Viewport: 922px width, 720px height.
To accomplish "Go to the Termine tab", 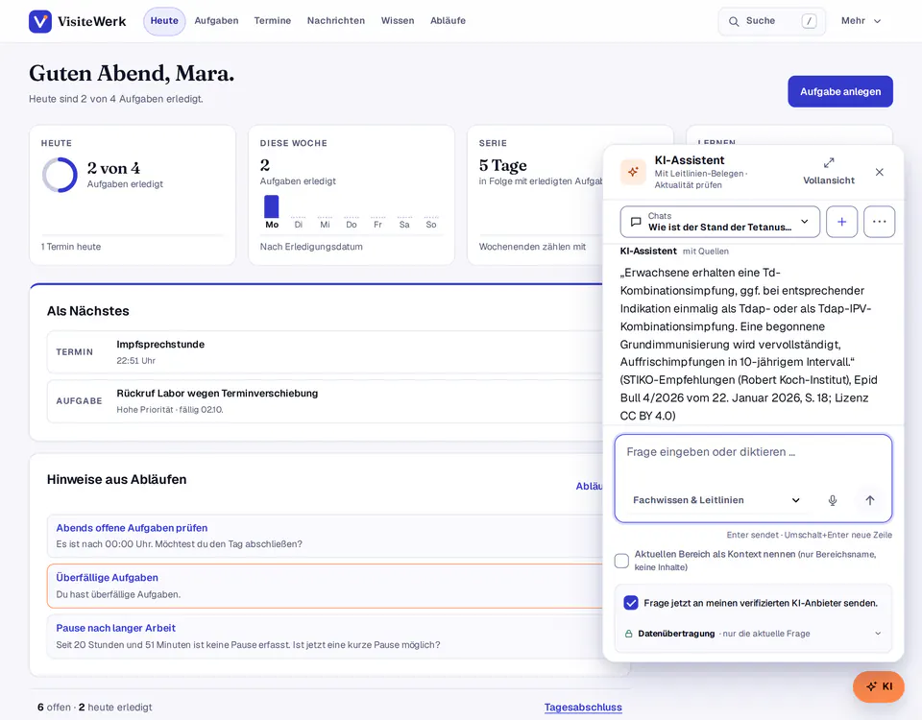I will pos(272,21).
